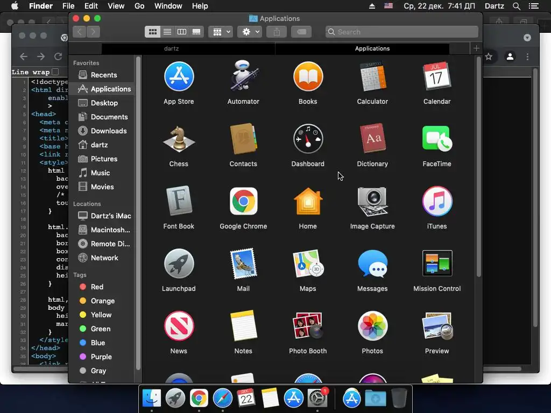
Task: Filter by the Green tag
Action: (102, 329)
